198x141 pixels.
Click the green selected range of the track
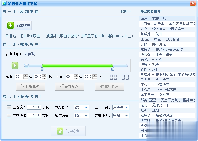click(77, 66)
